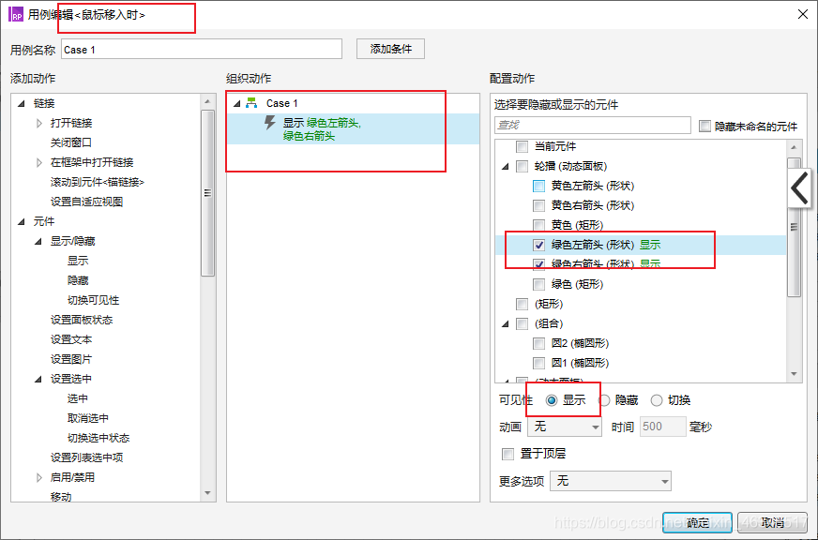Select the 切换选中状态 action
818x540 pixels.
tap(98, 438)
